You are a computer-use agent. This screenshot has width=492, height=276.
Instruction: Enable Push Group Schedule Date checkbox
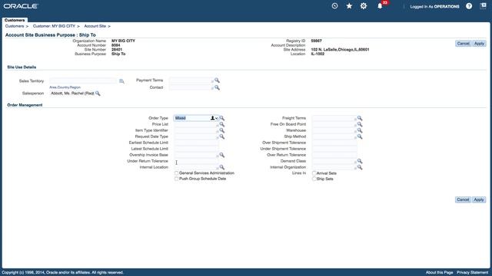pyautogui.click(x=176, y=179)
